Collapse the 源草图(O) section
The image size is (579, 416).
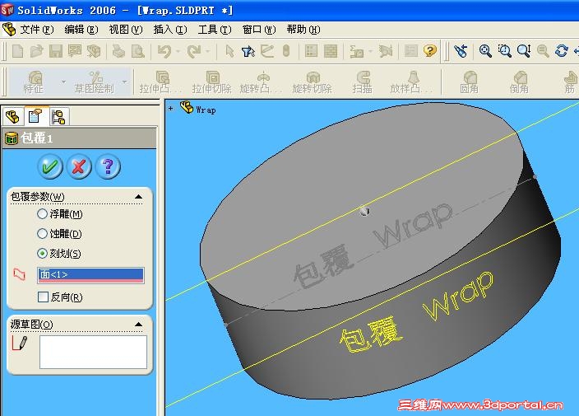point(138,325)
